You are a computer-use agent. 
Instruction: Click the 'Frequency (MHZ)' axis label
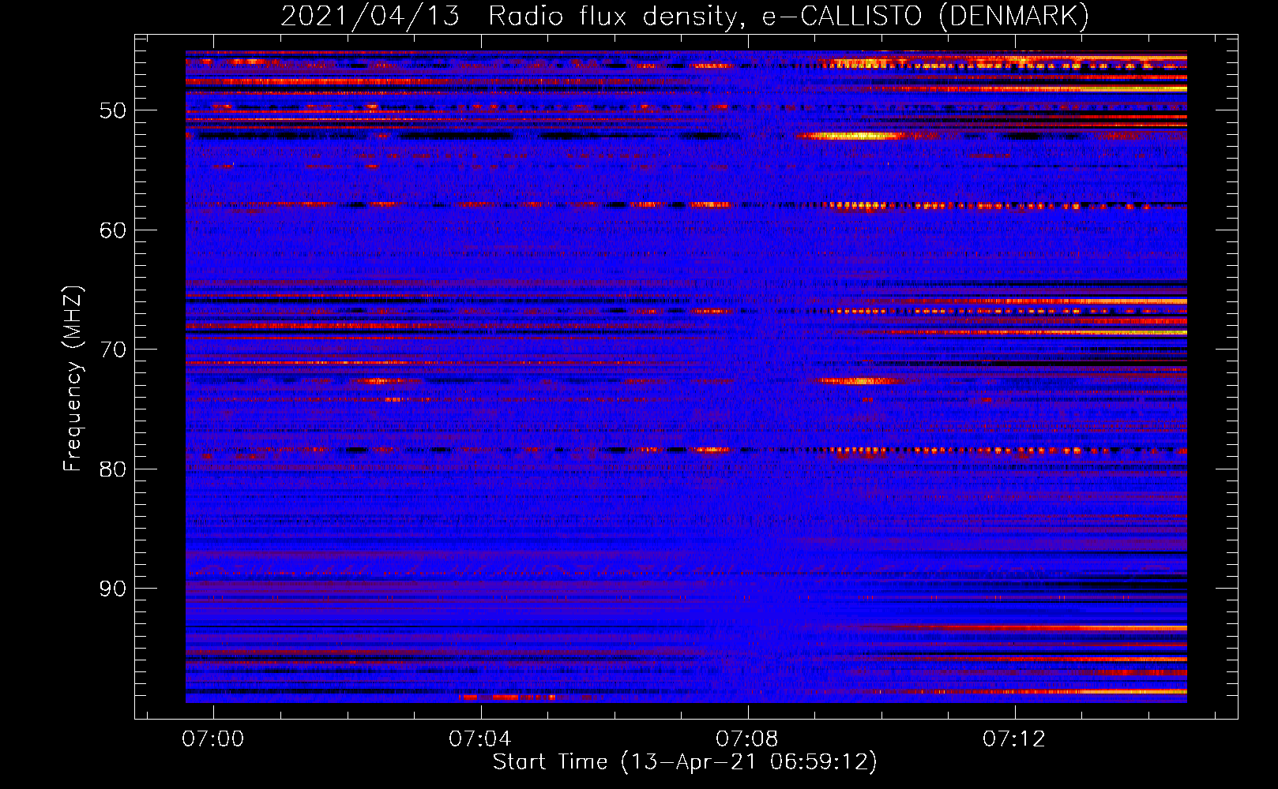[72, 380]
